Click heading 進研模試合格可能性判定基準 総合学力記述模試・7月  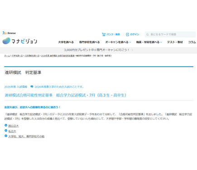[x=66, y=95]
